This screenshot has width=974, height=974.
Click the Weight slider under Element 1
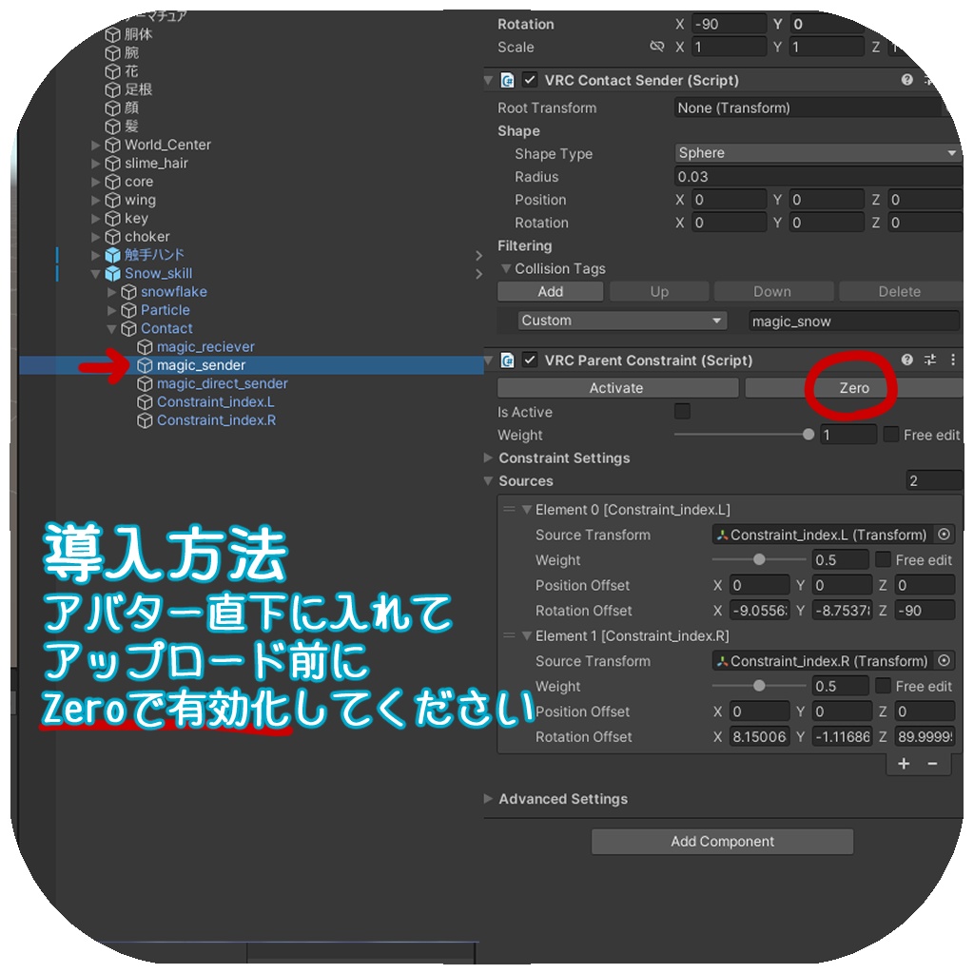tap(758, 686)
